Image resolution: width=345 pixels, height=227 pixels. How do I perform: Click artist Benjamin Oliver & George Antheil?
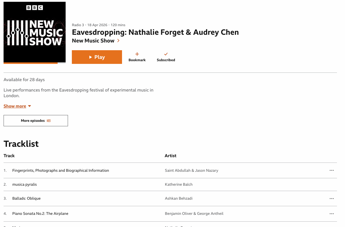pyautogui.click(x=194, y=214)
